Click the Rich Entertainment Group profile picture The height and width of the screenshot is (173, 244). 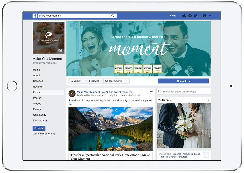click(48, 38)
